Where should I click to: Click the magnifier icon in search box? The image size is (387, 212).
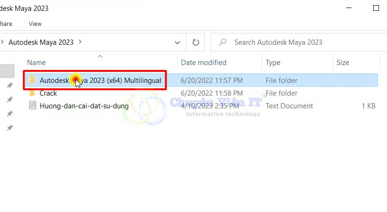coord(222,42)
